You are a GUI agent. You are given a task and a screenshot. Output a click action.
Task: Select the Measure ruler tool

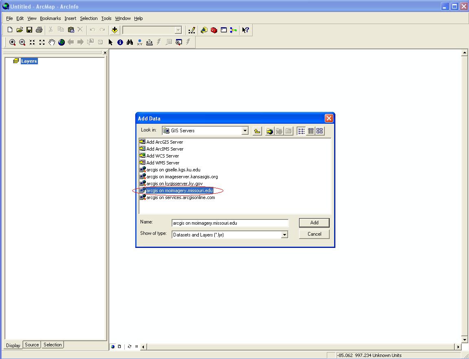149,42
